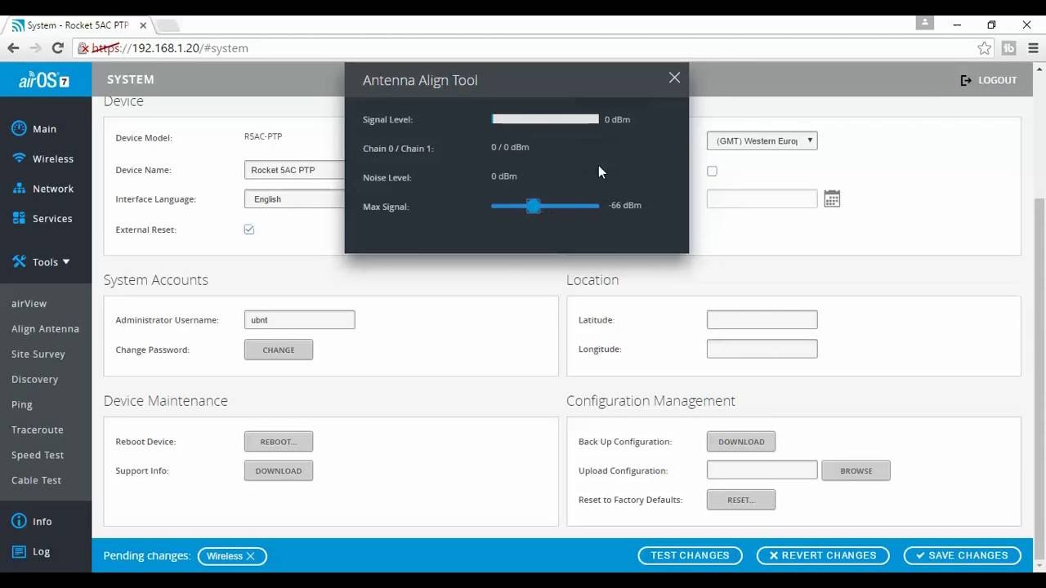Reload the browser page
Image resolution: width=1046 pixels, height=588 pixels.
pos(57,48)
